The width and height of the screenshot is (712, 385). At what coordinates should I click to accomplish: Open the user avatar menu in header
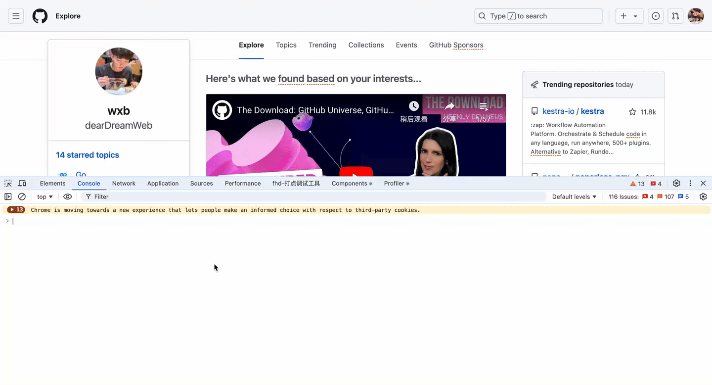click(696, 16)
